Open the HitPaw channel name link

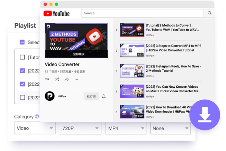62,96
